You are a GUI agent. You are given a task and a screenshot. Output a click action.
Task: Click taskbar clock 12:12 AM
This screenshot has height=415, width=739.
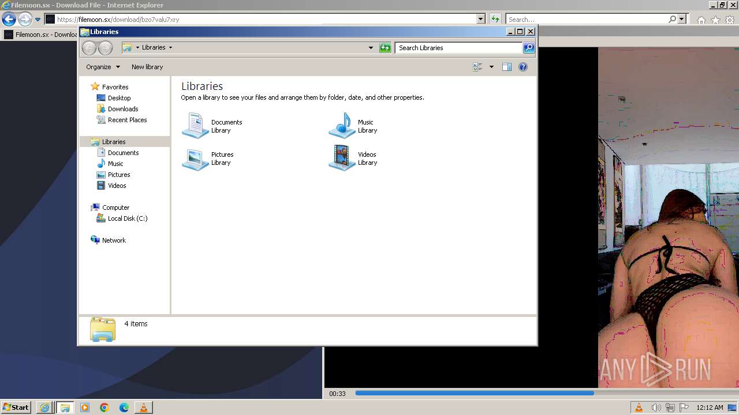(x=710, y=408)
